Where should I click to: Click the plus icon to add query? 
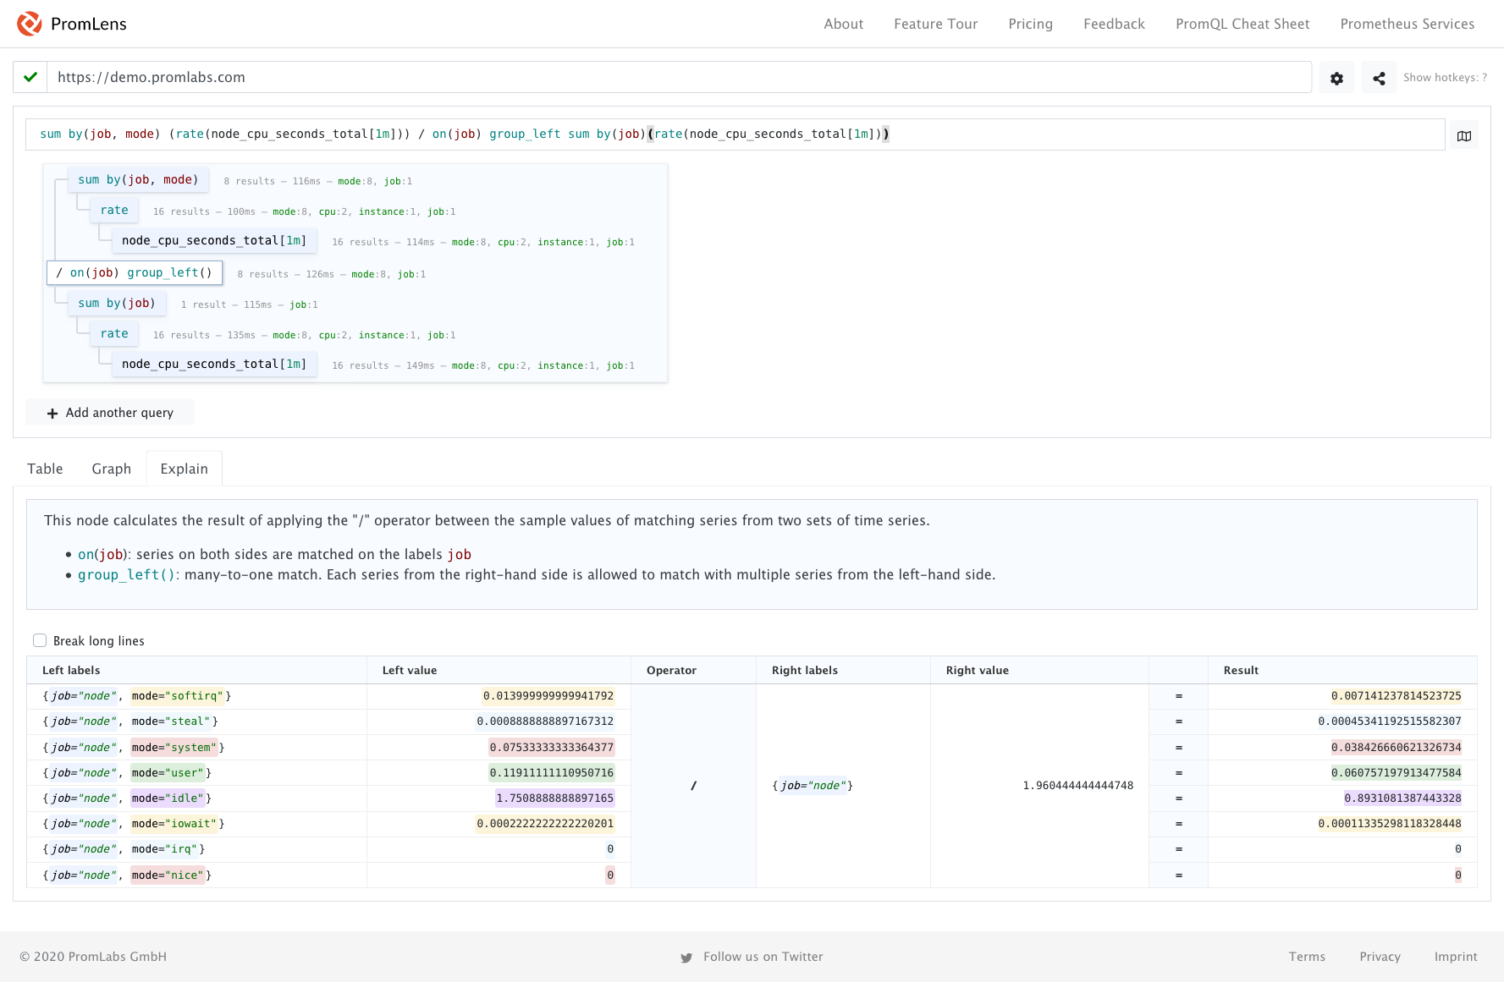click(52, 413)
